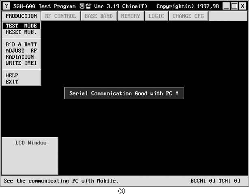Select TEST MODE from the menu
Screen dimensions: 249x195
(21, 26)
